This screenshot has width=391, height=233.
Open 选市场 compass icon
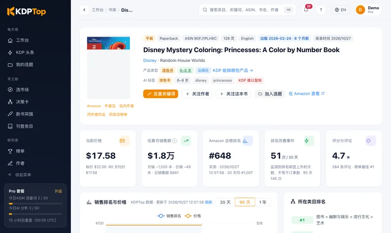point(10,90)
